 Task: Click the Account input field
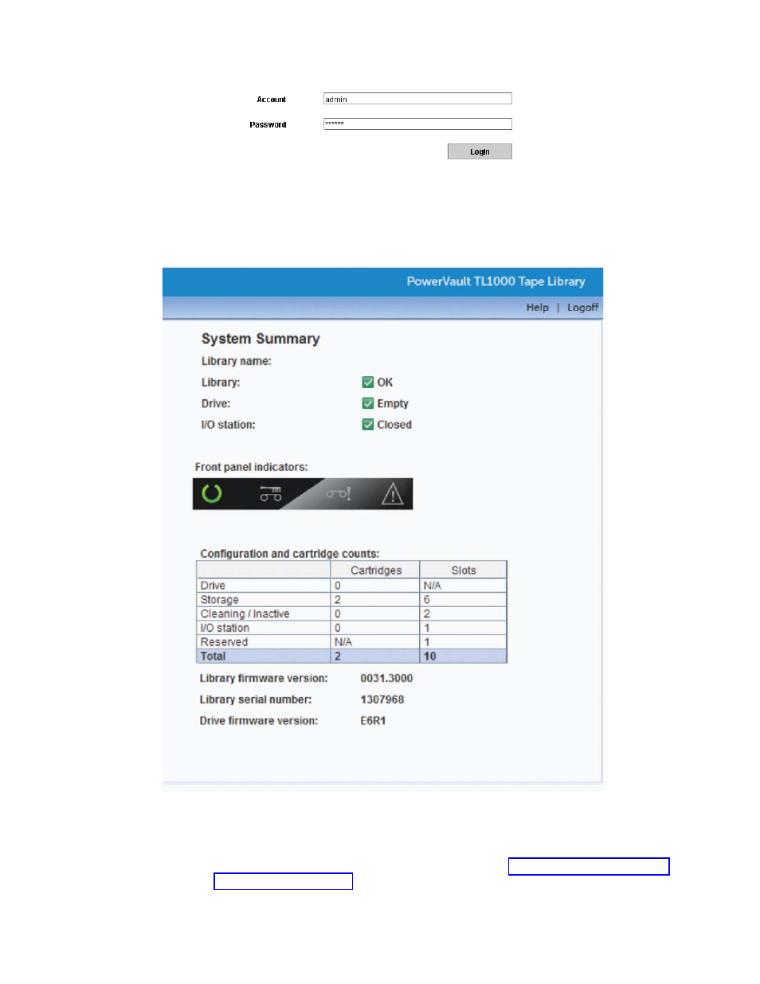(x=417, y=99)
